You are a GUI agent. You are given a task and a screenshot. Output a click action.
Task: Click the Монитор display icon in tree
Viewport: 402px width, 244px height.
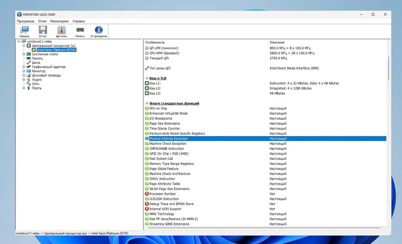pos(29,71)
